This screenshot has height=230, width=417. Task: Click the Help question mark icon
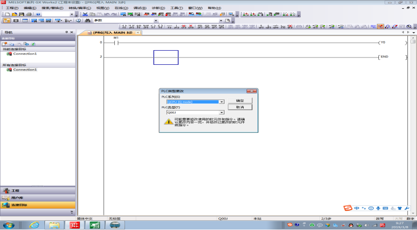pyautogui.click(x=38, y=14)
